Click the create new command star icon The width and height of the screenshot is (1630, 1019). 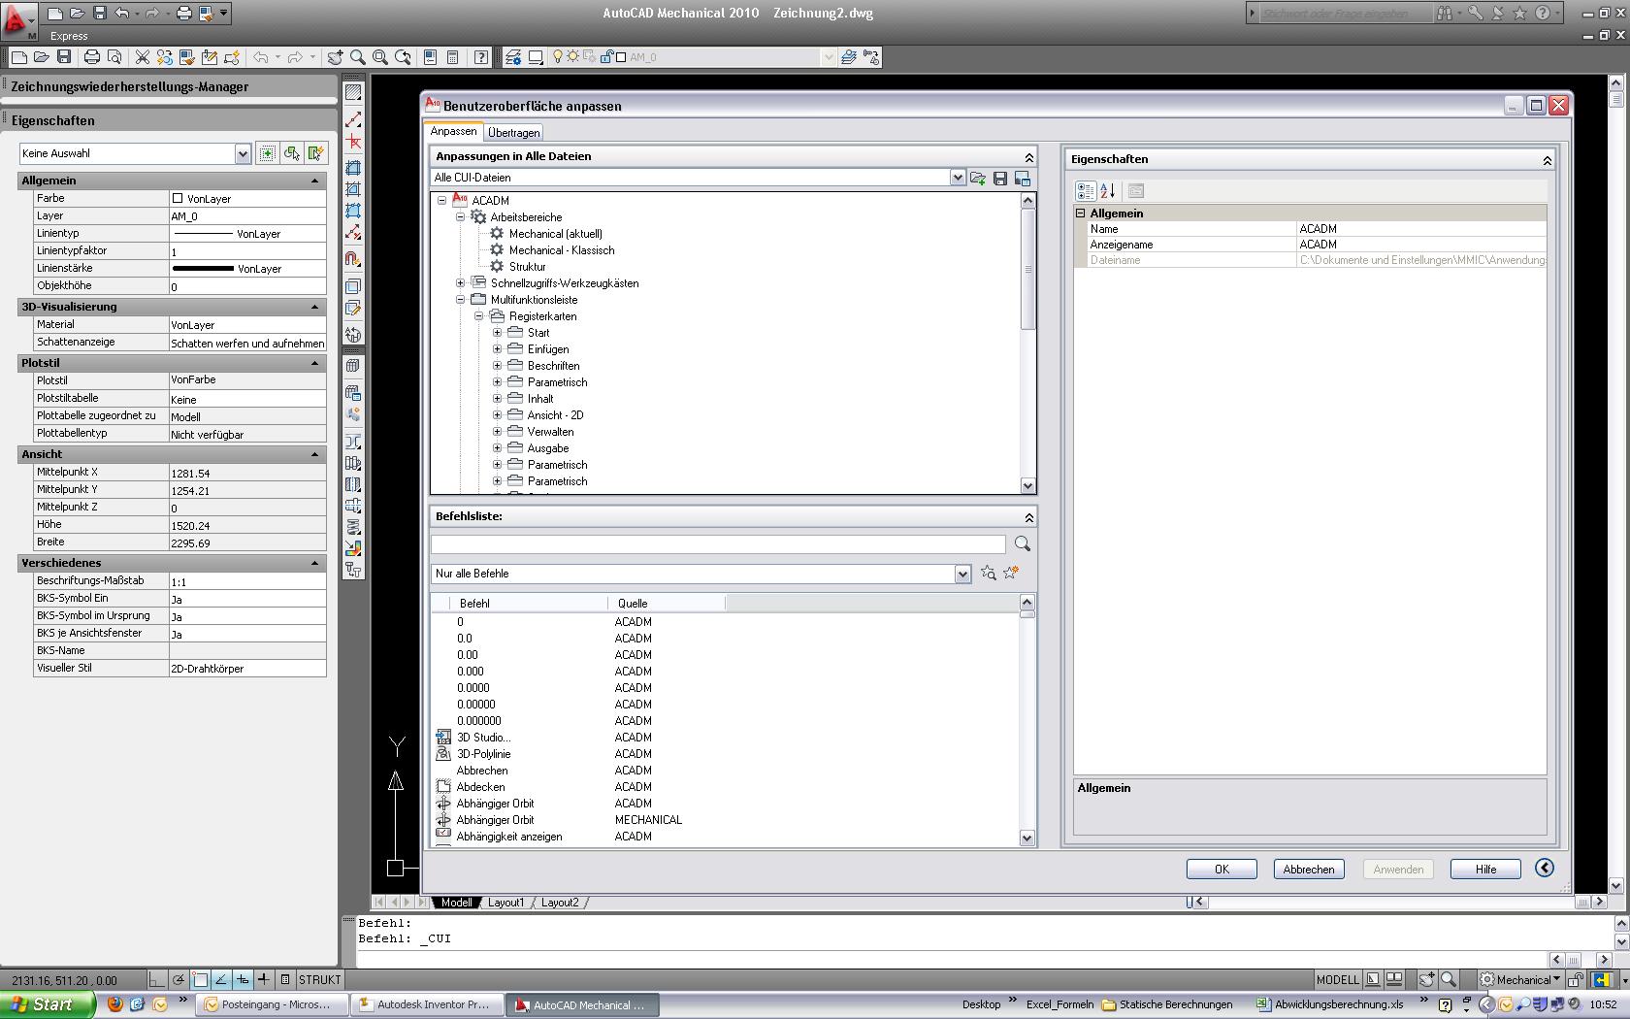[1011, 574]
